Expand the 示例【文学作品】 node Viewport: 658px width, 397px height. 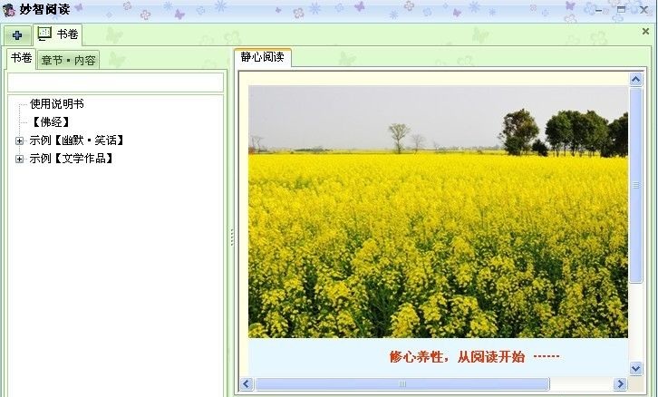[x=19, y=159]
